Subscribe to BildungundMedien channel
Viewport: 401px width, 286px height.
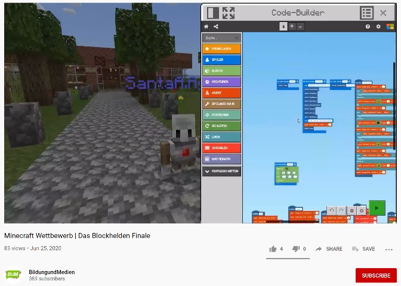coord(376,275)
